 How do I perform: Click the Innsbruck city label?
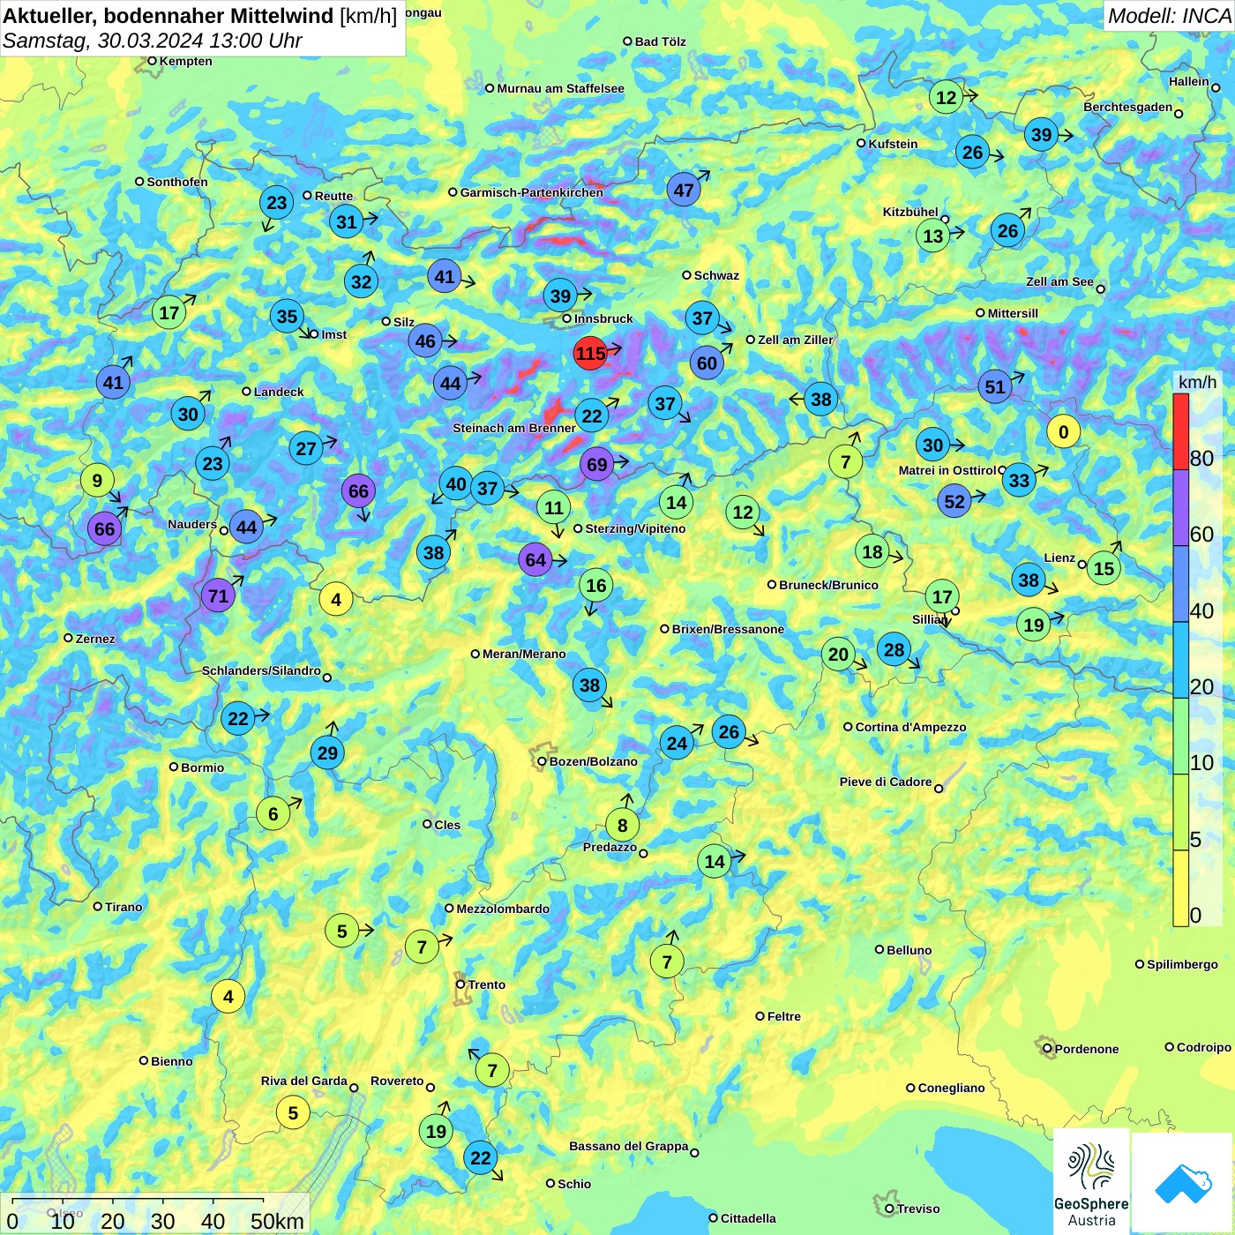(603, 318)
